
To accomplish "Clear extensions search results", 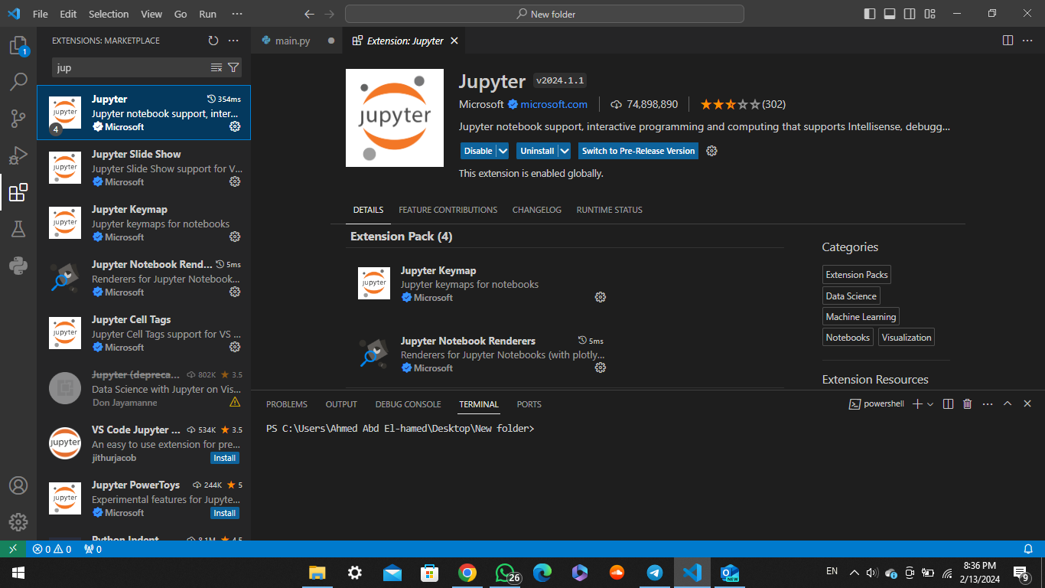I will pos(216,68).
